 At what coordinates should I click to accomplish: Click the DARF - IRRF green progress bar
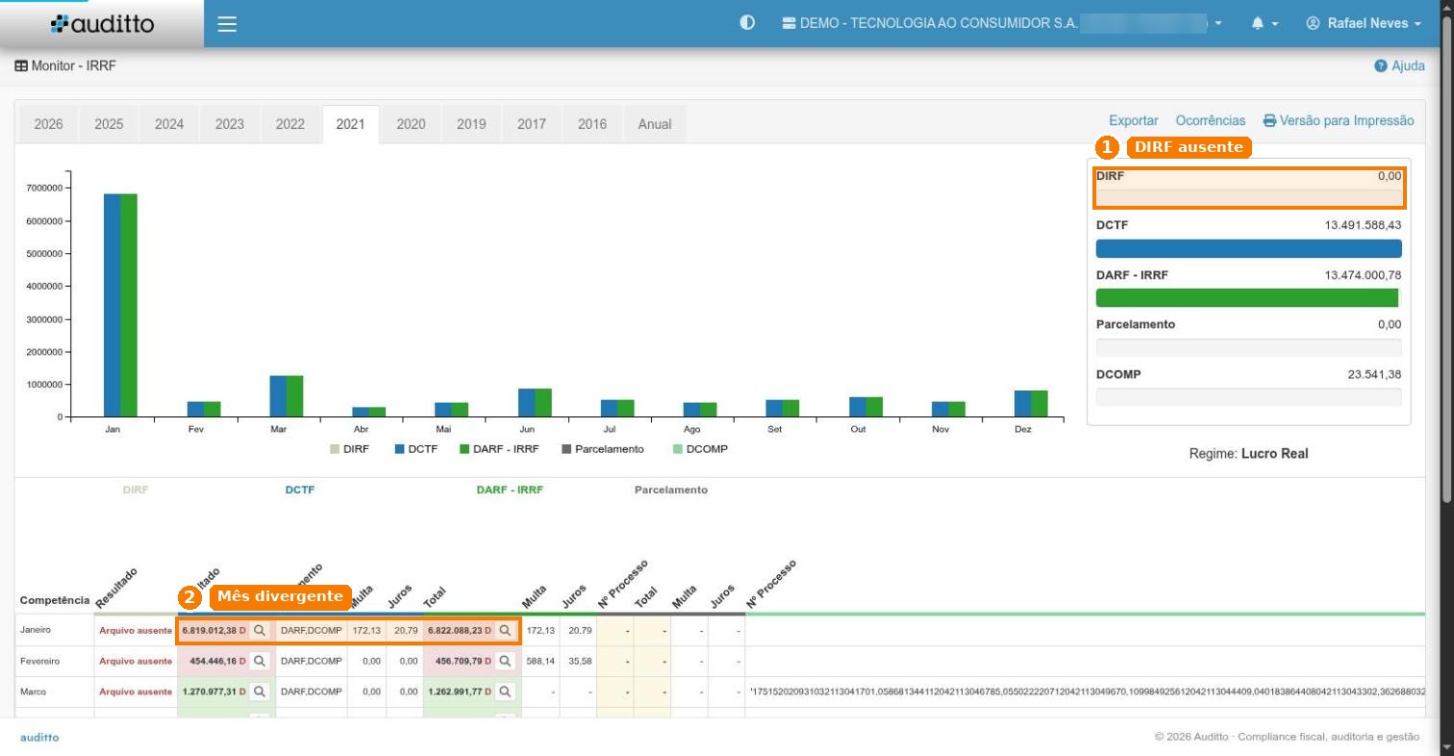coord(1247,298)
